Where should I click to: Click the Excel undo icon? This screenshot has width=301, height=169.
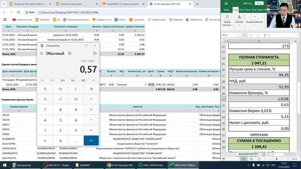coord(232,3)
